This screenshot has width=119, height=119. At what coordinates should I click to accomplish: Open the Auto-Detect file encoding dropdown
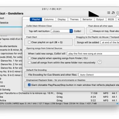[x=99, y=75]
